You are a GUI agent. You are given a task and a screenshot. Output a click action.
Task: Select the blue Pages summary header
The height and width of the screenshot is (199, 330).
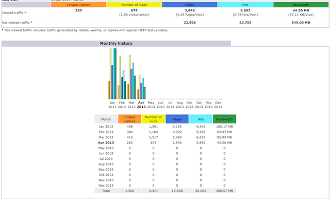[x=190, y=5]
